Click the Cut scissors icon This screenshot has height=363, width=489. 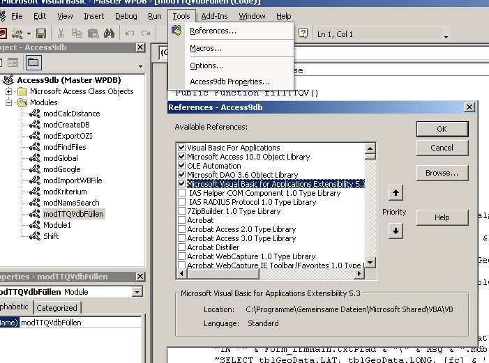[61, 33]
